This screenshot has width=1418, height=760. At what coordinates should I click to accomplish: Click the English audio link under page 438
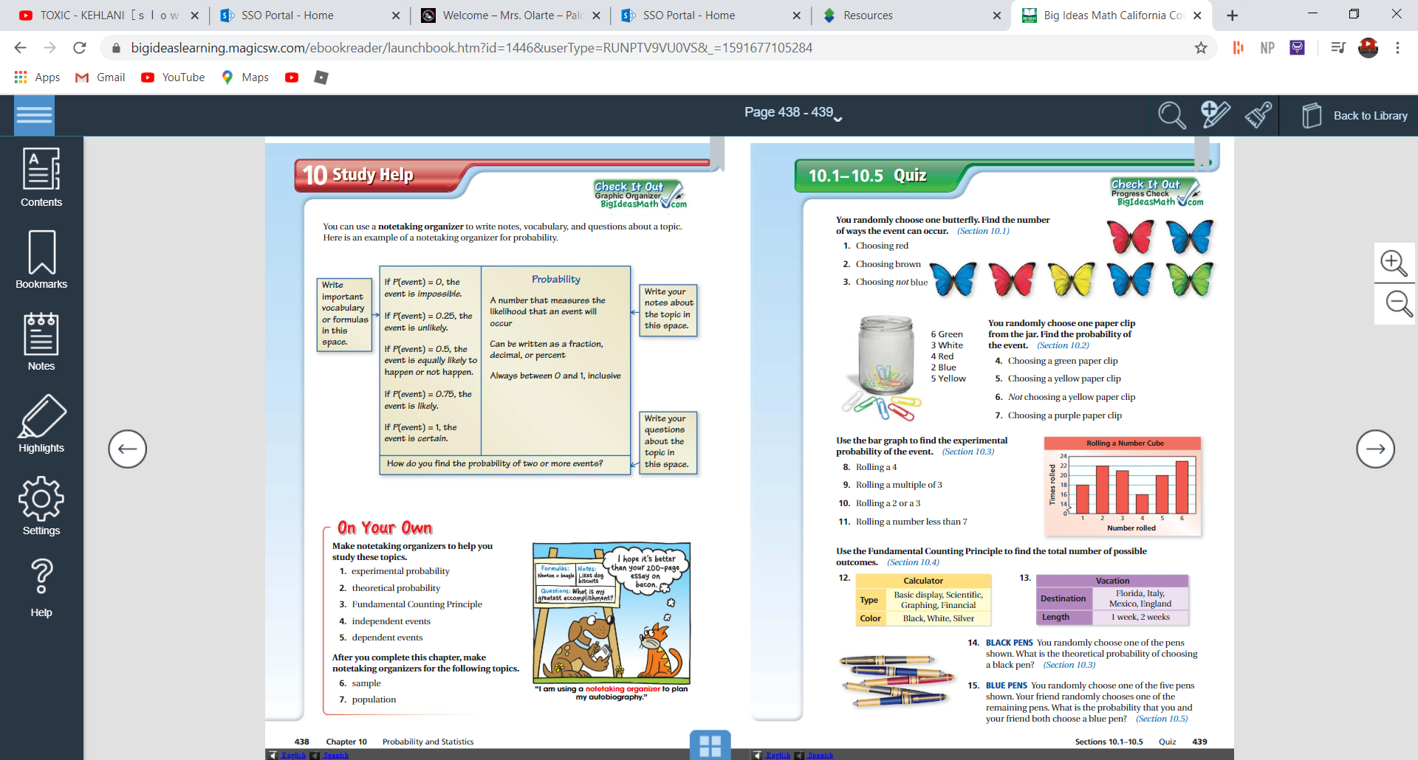tap(293, 755)
